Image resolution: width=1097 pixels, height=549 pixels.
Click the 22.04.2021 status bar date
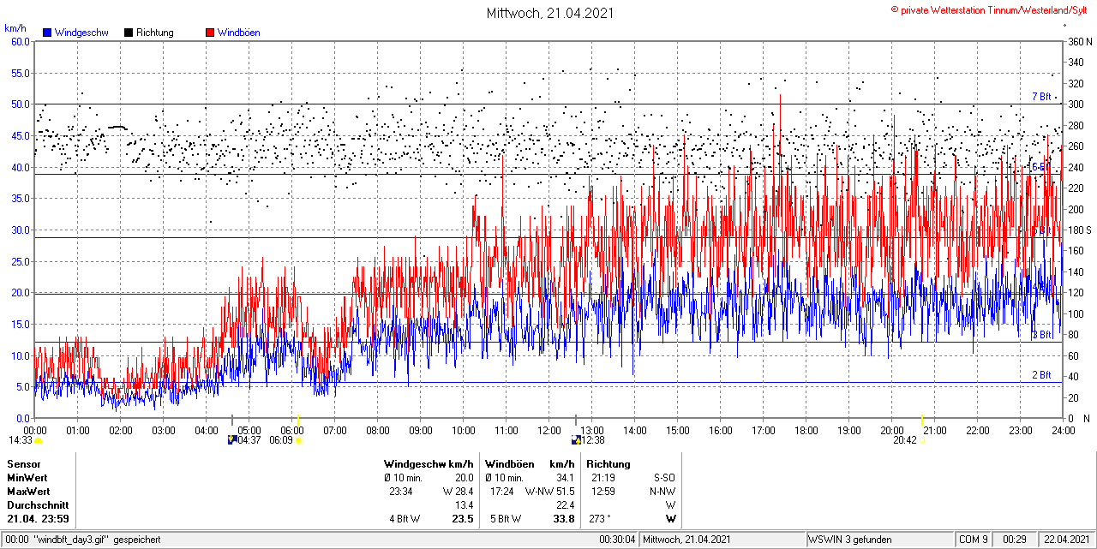(1066, 540)
